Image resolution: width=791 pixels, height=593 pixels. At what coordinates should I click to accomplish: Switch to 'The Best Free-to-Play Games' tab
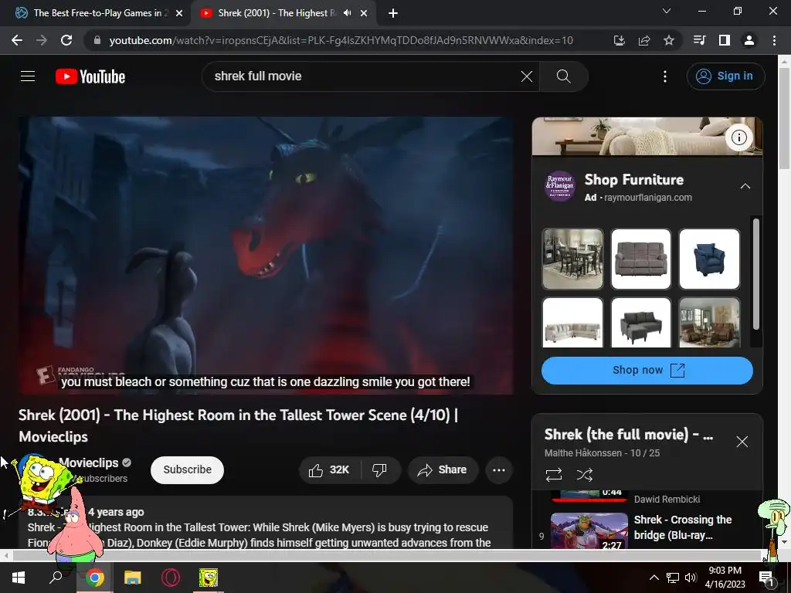point(100,13)
